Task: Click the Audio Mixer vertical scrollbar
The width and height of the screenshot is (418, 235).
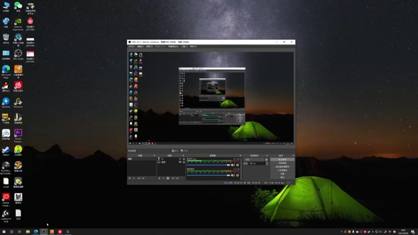Action: click(x=241, y=169)
